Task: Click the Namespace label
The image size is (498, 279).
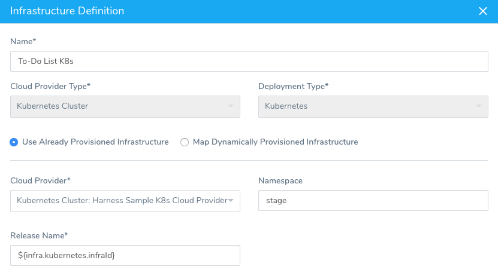Action: [280, 181]
